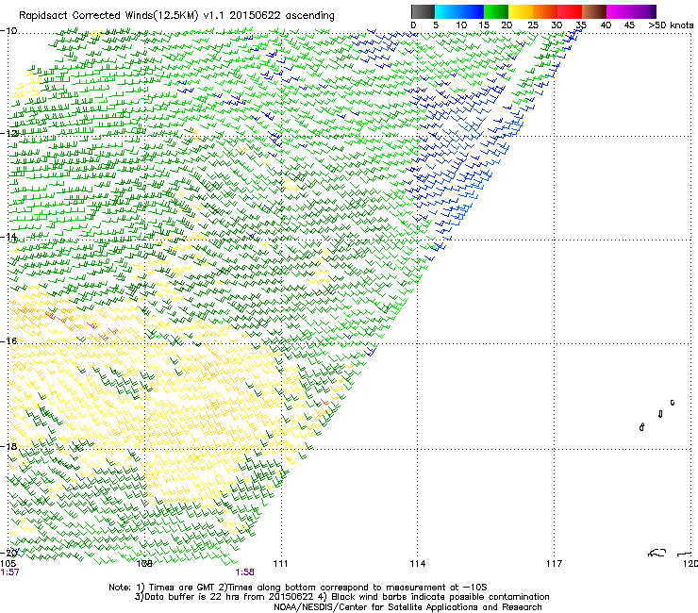Click the purple '1:58' time label
The image size is (698, 613).
[245, 572]
